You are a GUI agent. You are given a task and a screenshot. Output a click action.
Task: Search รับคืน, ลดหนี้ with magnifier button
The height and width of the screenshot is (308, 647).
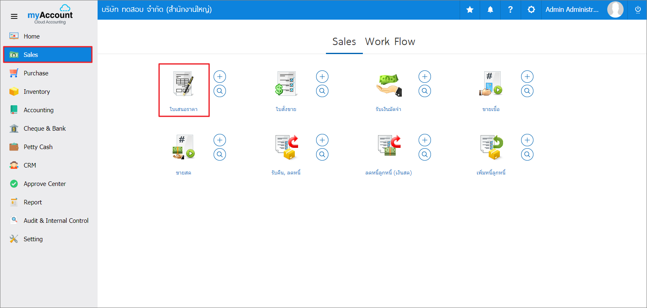pos(322,154)
